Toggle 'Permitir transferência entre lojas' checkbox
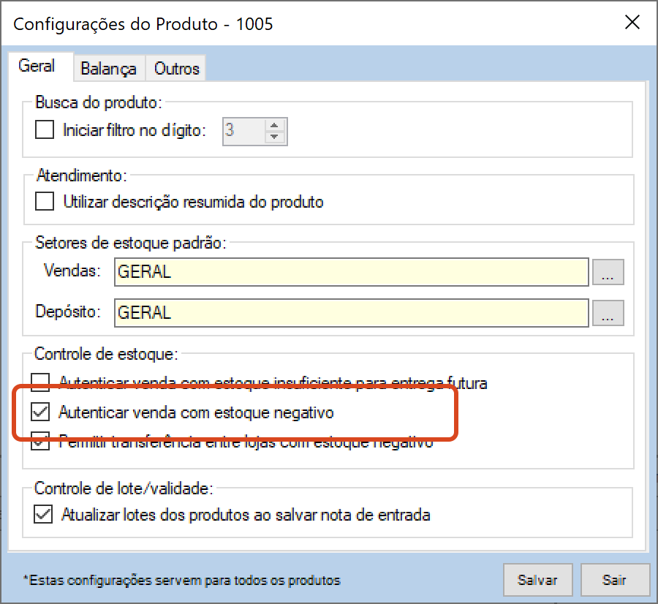 coord(42,442)
